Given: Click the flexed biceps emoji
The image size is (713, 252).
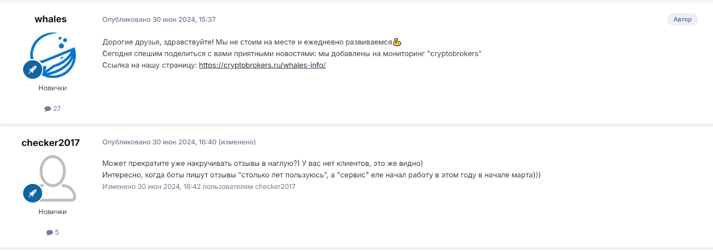Looking at the screenshot, I should tap(397, 42).
